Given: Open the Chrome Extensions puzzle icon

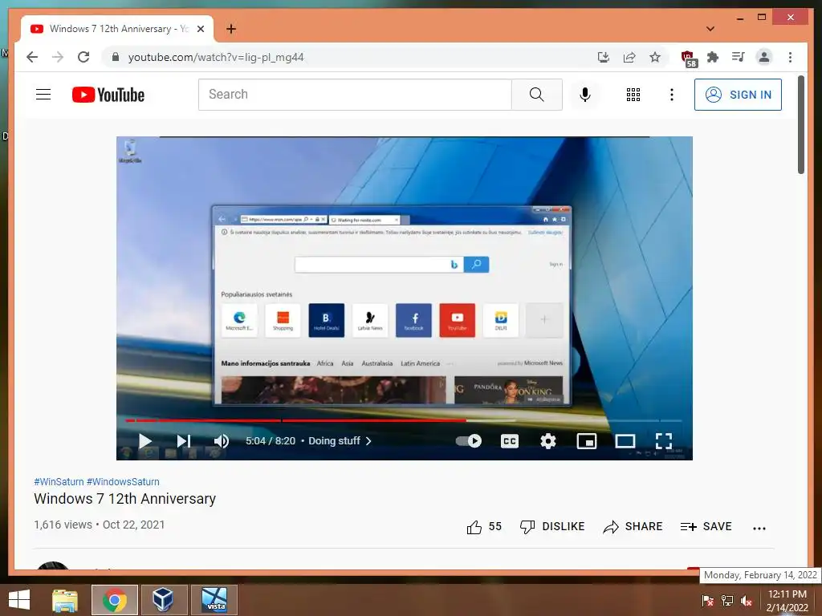Looking at the screenshot, I should click(x=713, y=57).
